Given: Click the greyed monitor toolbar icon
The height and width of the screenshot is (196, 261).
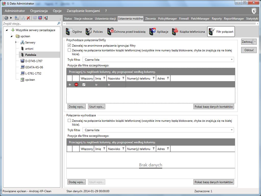Looking at the screenshot, I should (x=35, y=18).
